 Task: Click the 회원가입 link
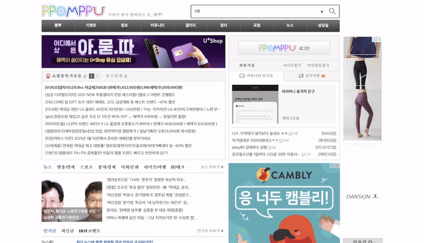tap(246, 65)
